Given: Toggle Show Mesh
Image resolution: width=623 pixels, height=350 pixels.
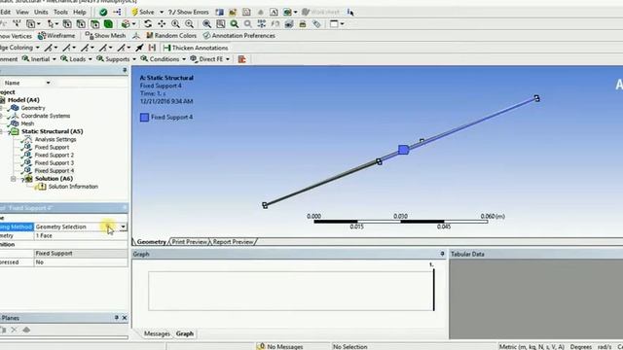Looking at the screenshot, I should tap(105, 36).
